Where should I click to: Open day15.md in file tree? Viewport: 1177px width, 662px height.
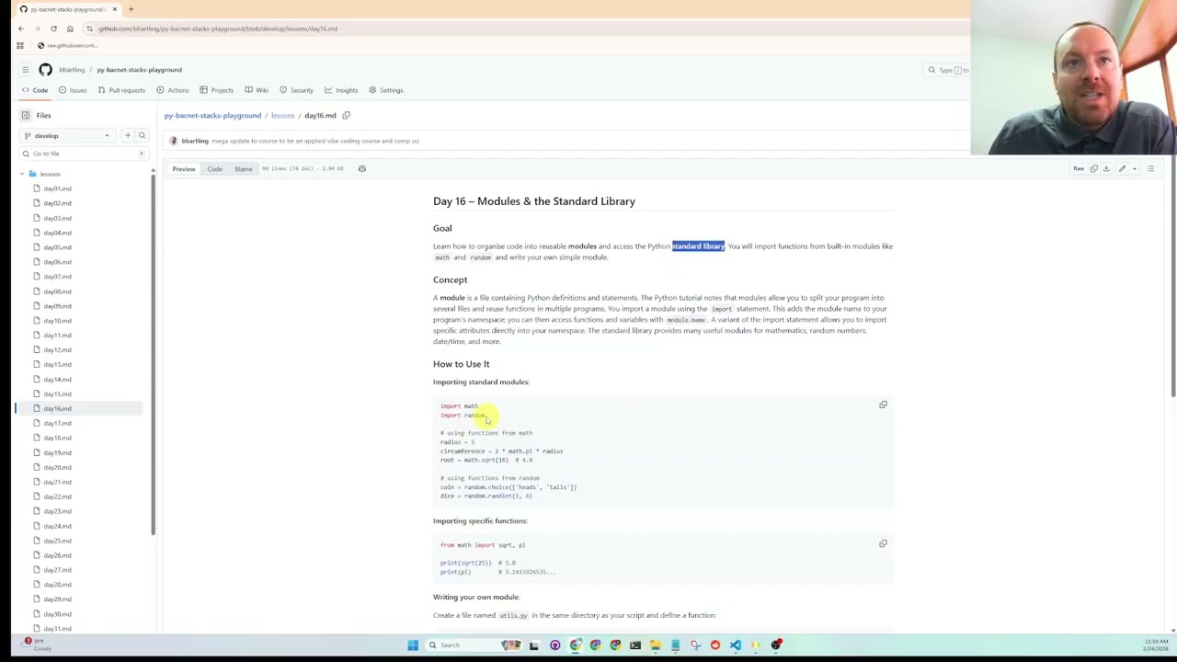[x=57, y=394]
